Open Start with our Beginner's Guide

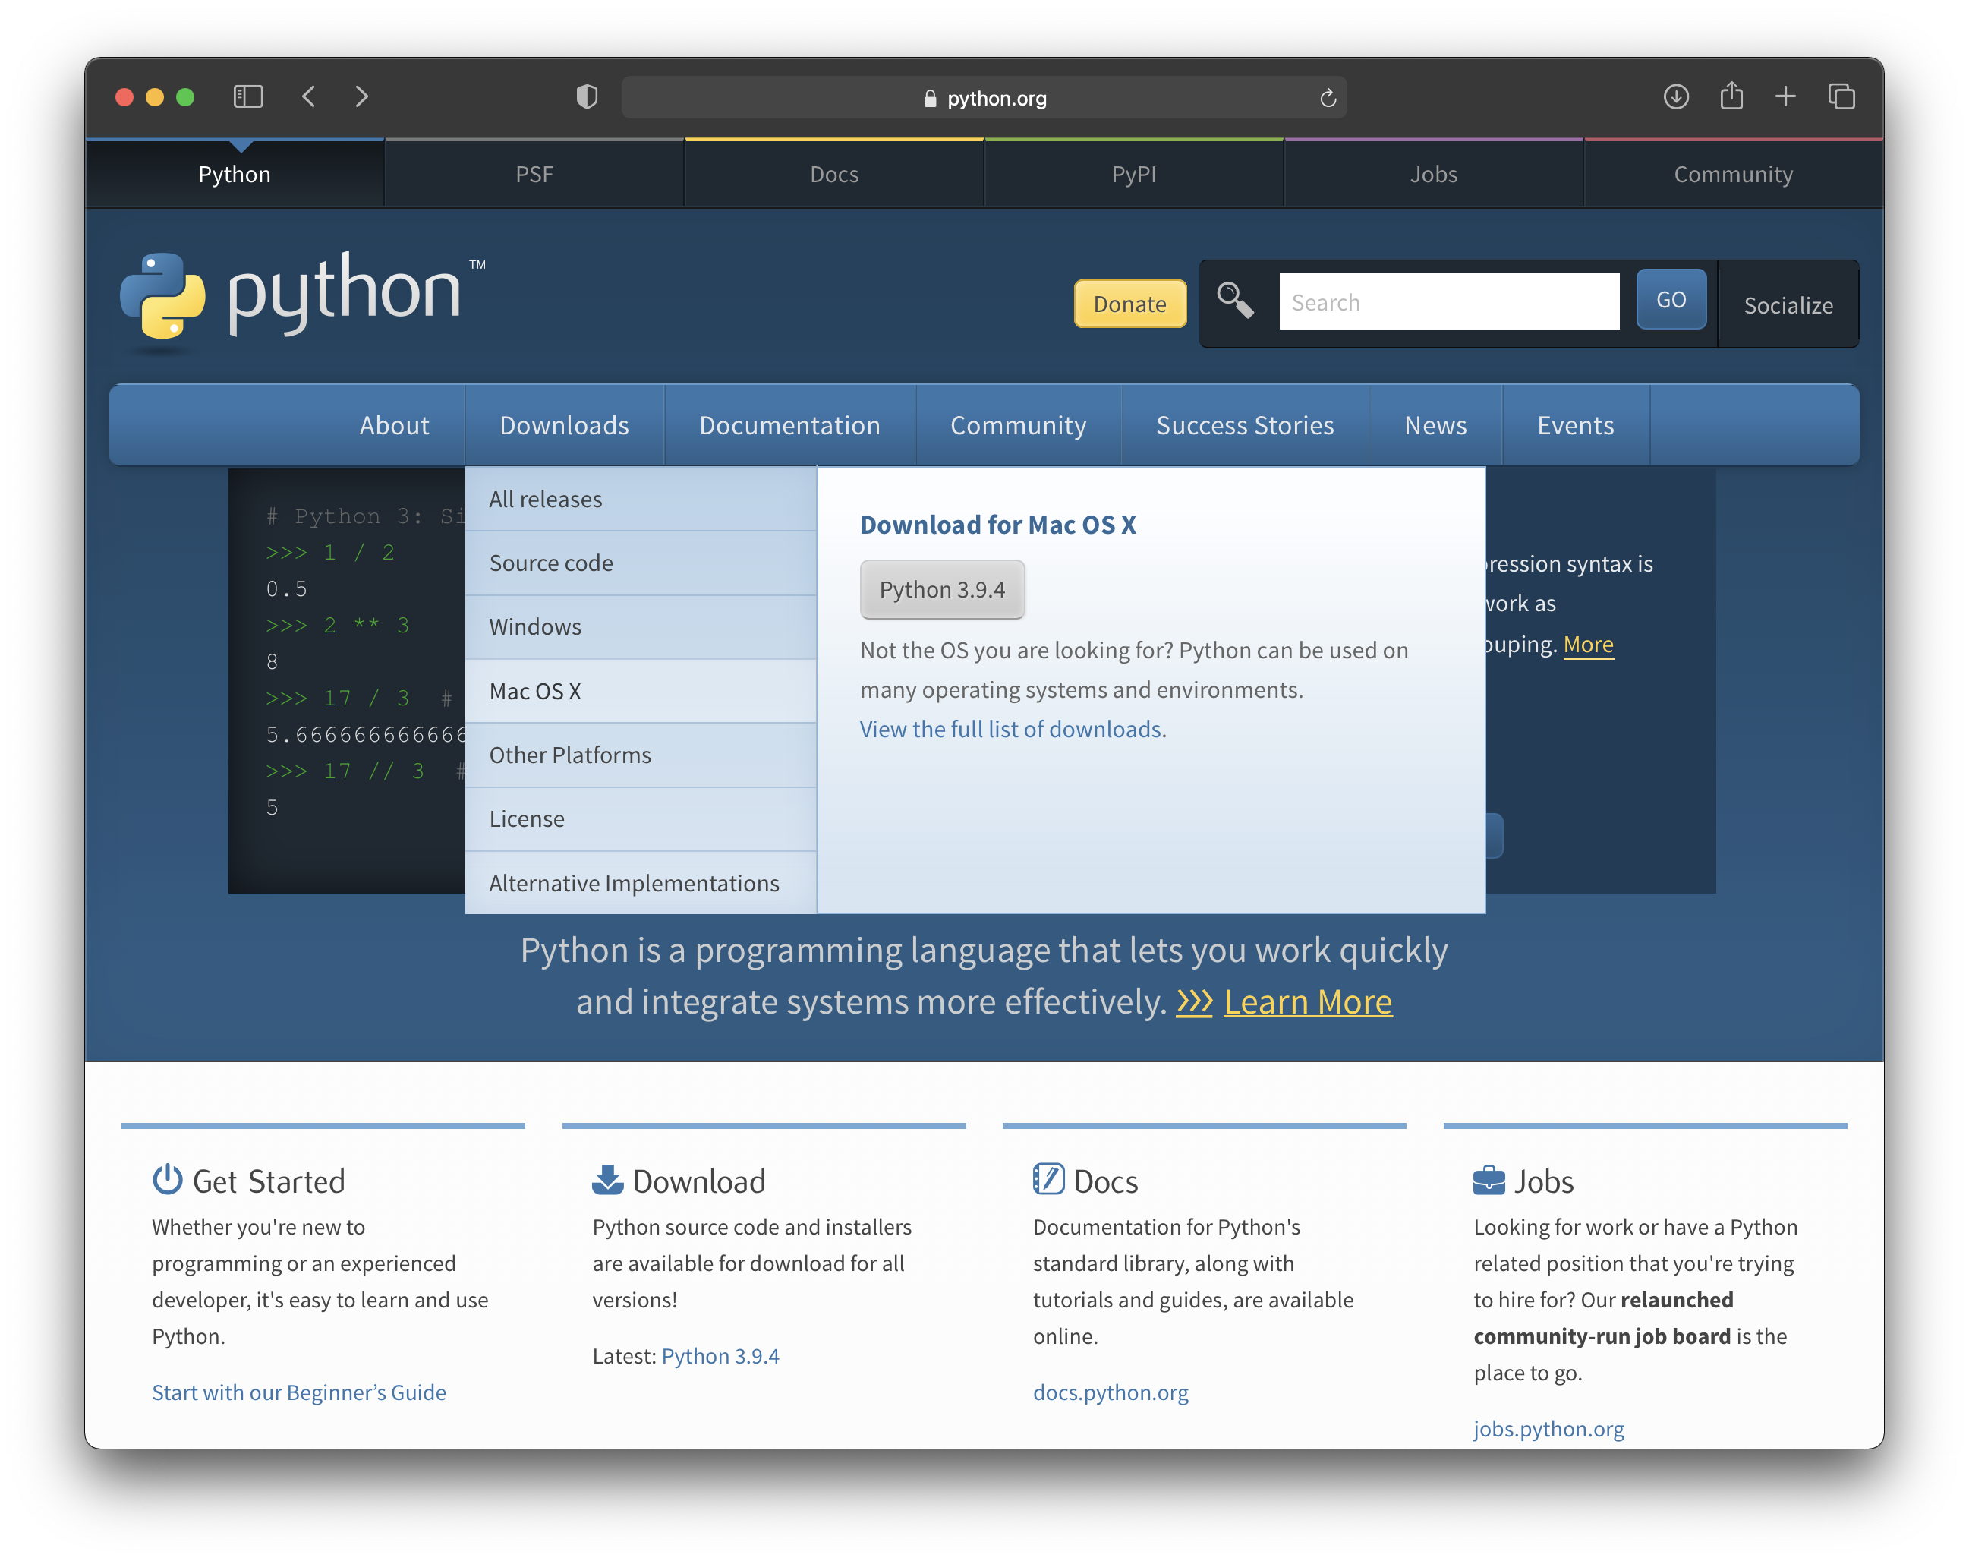298,1392
